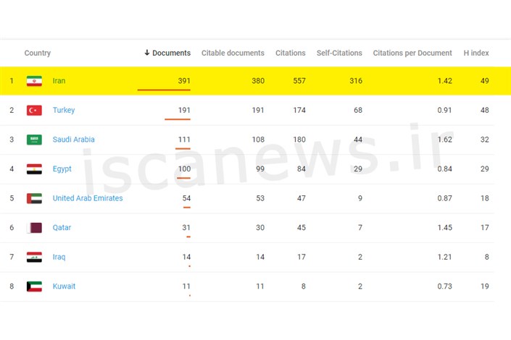Sort table by Citations column header

pos(291,53)
